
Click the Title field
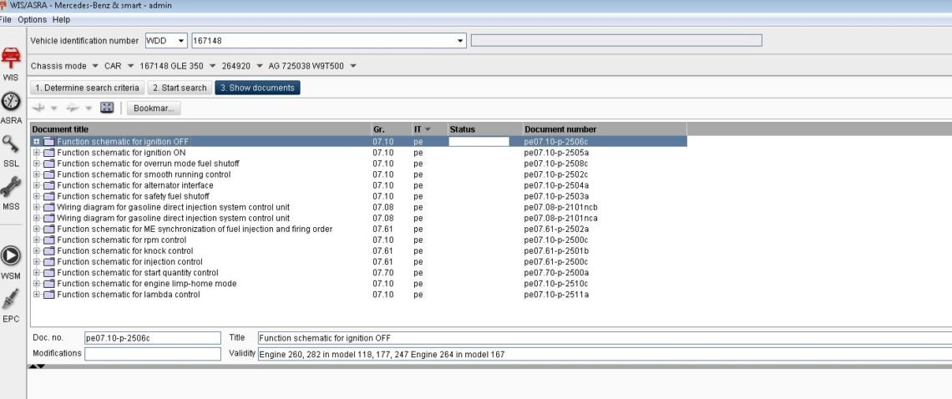605,338
